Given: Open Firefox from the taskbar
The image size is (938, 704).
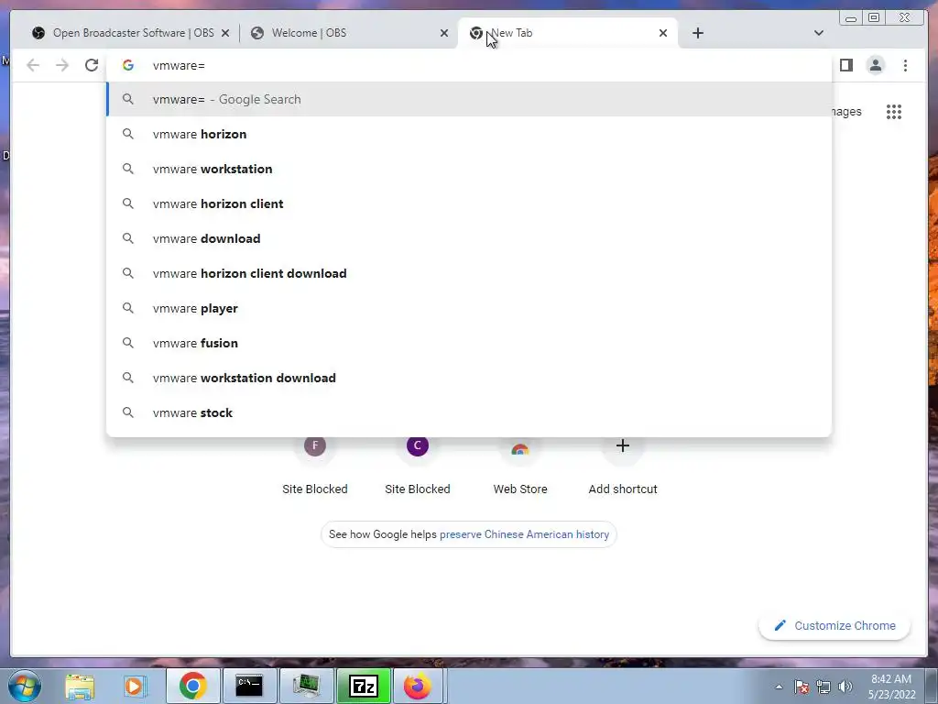Looking at the screenshot, I should (418, 686).
